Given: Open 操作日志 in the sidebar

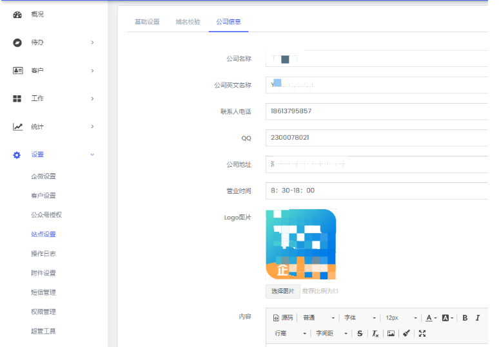Looking at the screenshot, I should (43, 254).
